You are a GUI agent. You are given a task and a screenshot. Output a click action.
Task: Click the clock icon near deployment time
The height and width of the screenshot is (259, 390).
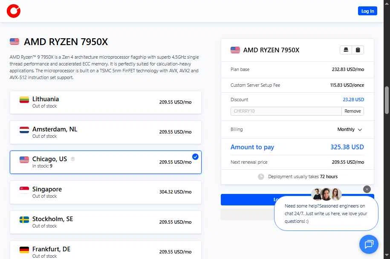coord(261,176)
